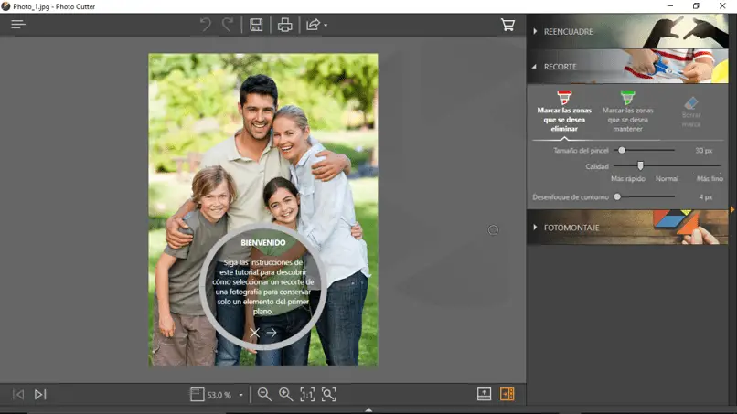Click the image upload view icon
The height and width of the screenshot is (414, 737).
coord(484,394)
